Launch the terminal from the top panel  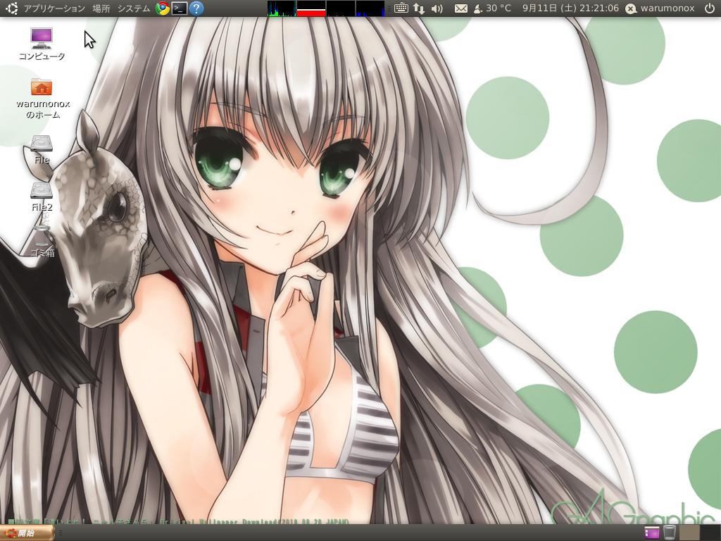click(x=180, y=8)
